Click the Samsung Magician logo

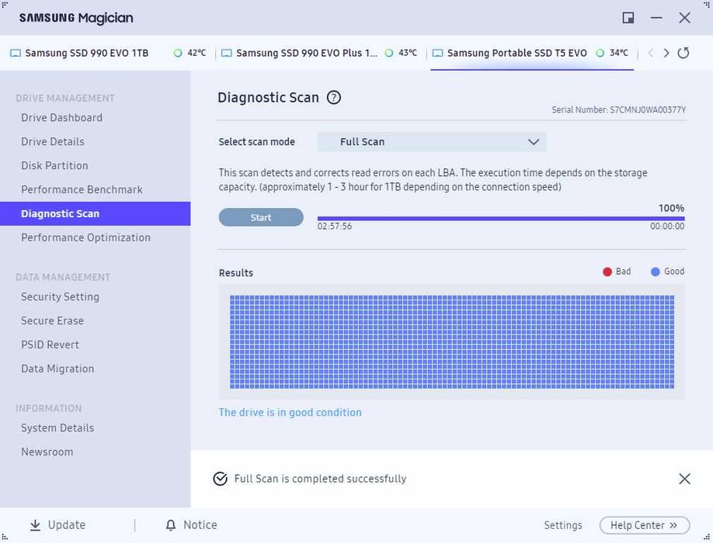pyautogui.click(x=76, y=18)
